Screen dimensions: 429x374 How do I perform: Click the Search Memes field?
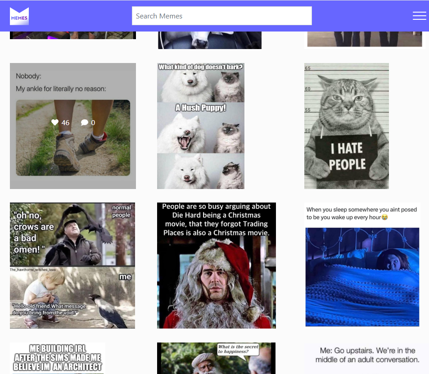(221, 16)
